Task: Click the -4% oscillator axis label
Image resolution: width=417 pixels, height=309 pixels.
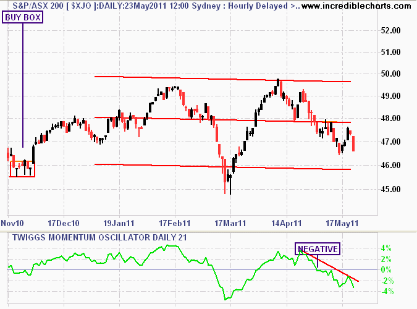Action: coord(387,292)
